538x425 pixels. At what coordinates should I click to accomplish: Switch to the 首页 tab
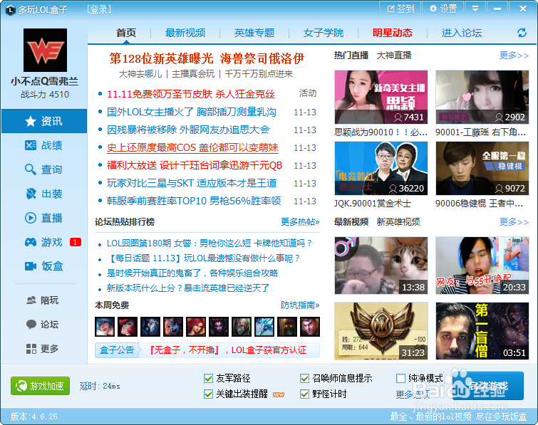(x=126, y=33)
